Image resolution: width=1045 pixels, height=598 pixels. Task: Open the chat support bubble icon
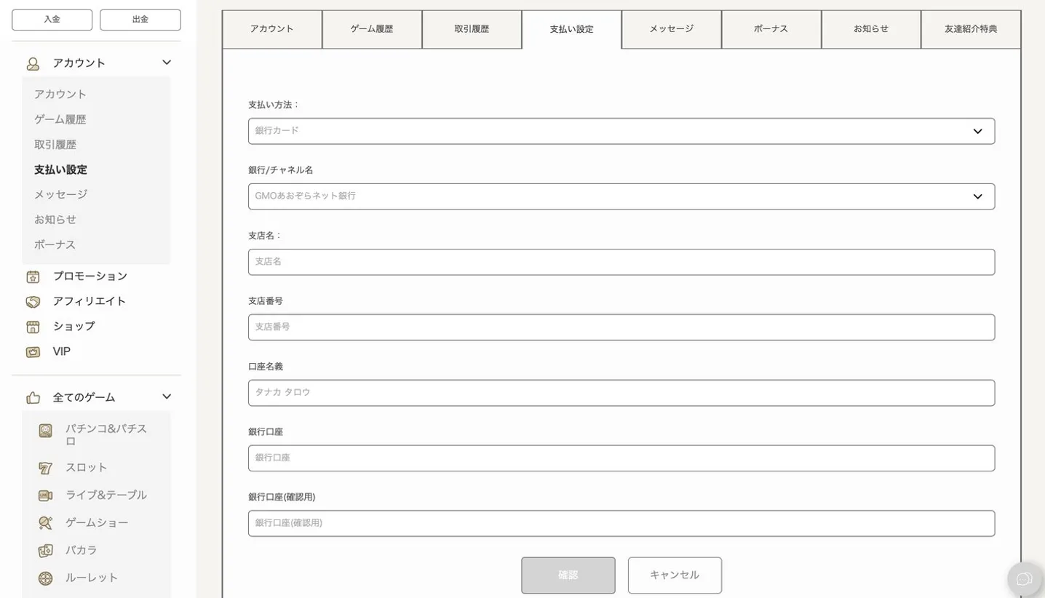click(1024, 578)
